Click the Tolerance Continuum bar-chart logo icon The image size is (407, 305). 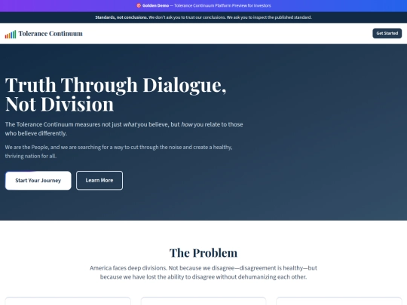click(x=11, y=34)
